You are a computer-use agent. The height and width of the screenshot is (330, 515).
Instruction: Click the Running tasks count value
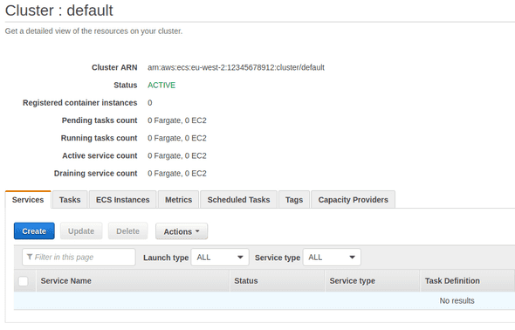point(177,138)
